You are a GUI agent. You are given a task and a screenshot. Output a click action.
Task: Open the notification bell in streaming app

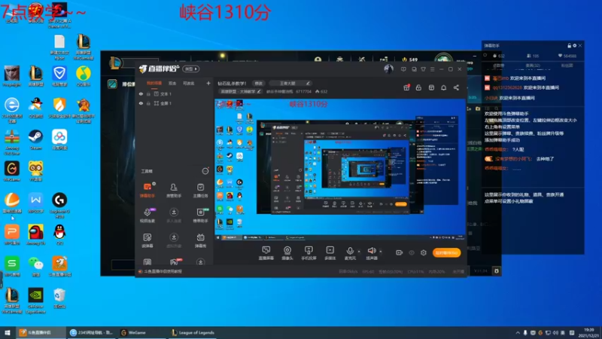443,87
